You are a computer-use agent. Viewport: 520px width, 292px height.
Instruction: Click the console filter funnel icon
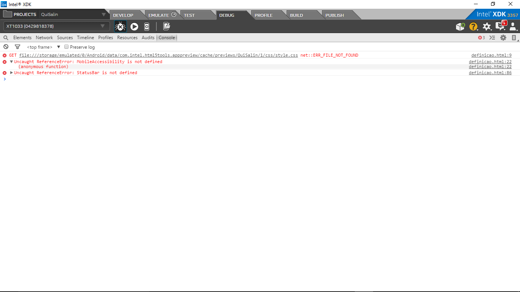pyautogui.click(x=17, y=47)
